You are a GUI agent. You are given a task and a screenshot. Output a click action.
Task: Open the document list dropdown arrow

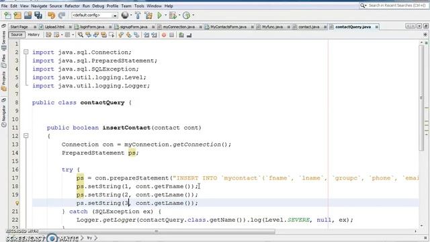pyautogui.click(x=419, y=26)
